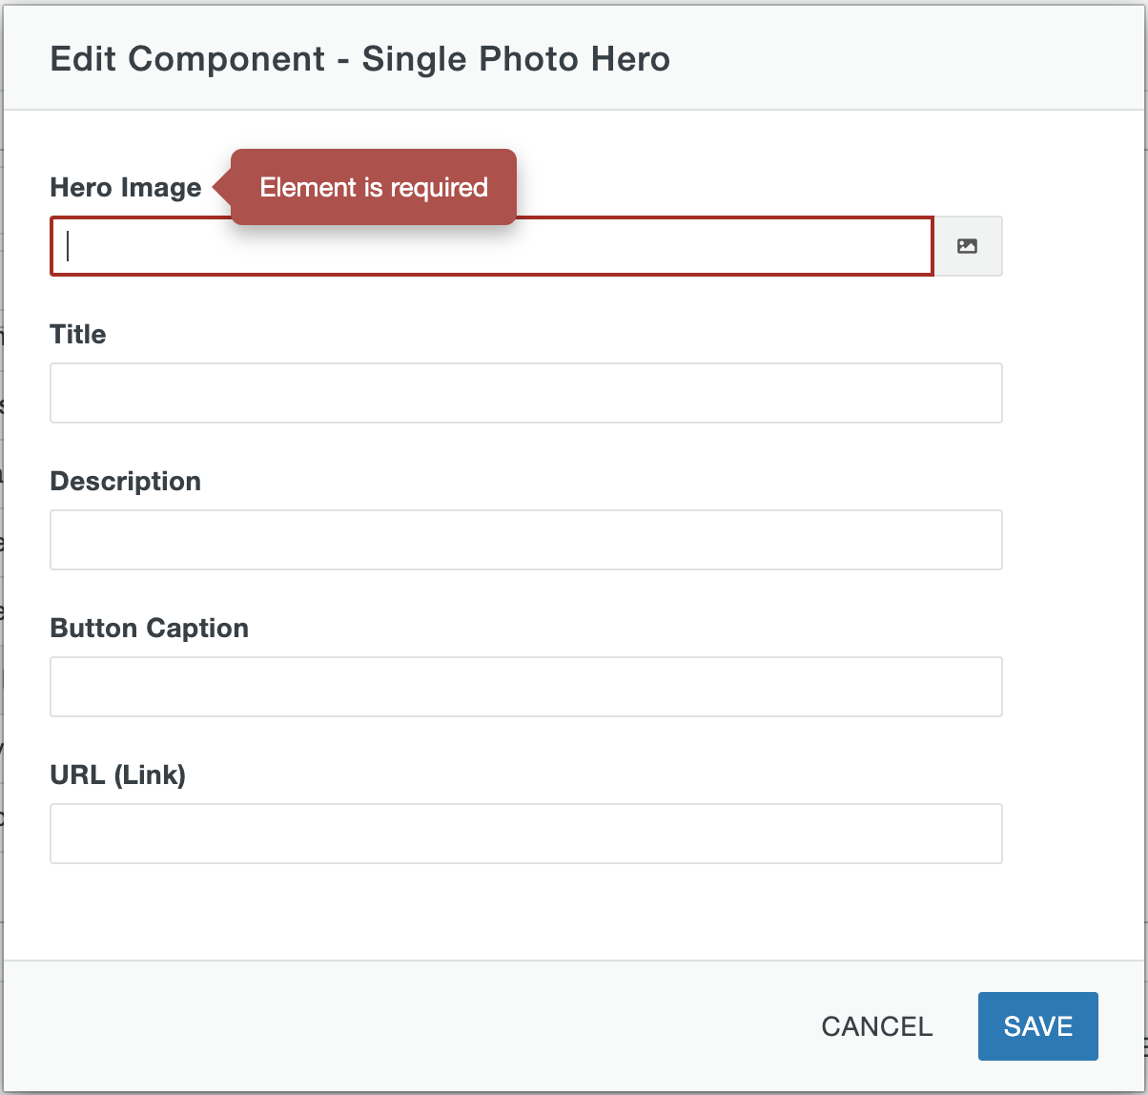The width and height of the screenshot is (1148, 1095).
Task: Focus the Title input field
Action: [525, 393]
